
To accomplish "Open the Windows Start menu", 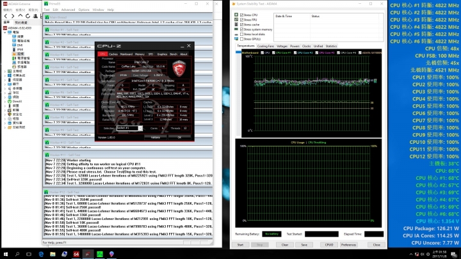I will pos(6,254).
